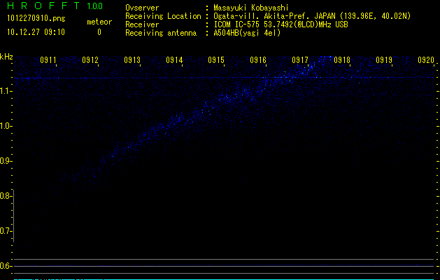Viewport: 440px width, 280px height.
Task: Click the 0917 time marker
Action: [300, 60]
